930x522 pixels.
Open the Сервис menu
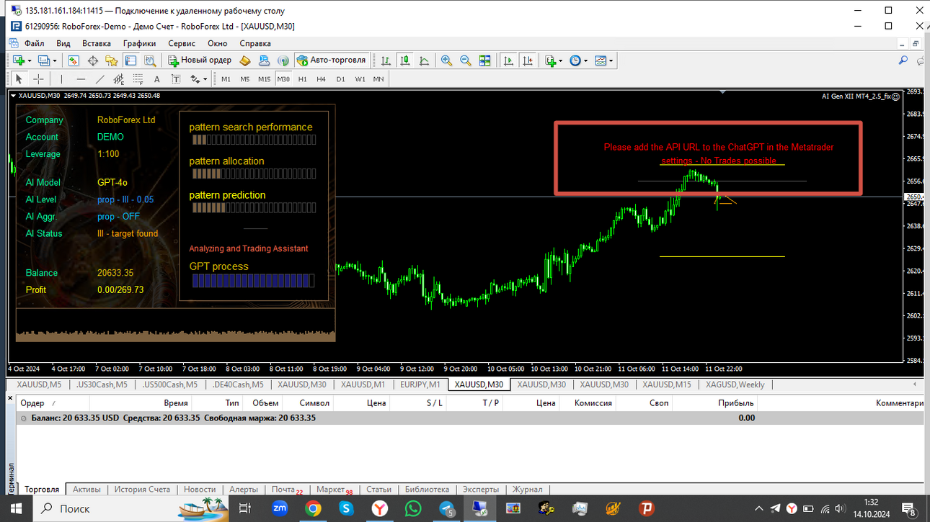182,43
